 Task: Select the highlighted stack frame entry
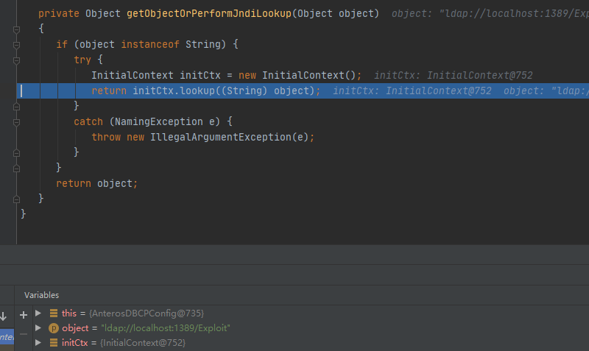tap(7, 336)
